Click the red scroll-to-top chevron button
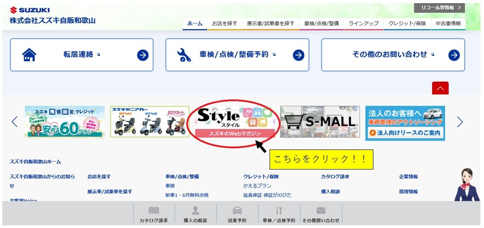This screenshot has width=484, height=228. [x=440, y=88]
